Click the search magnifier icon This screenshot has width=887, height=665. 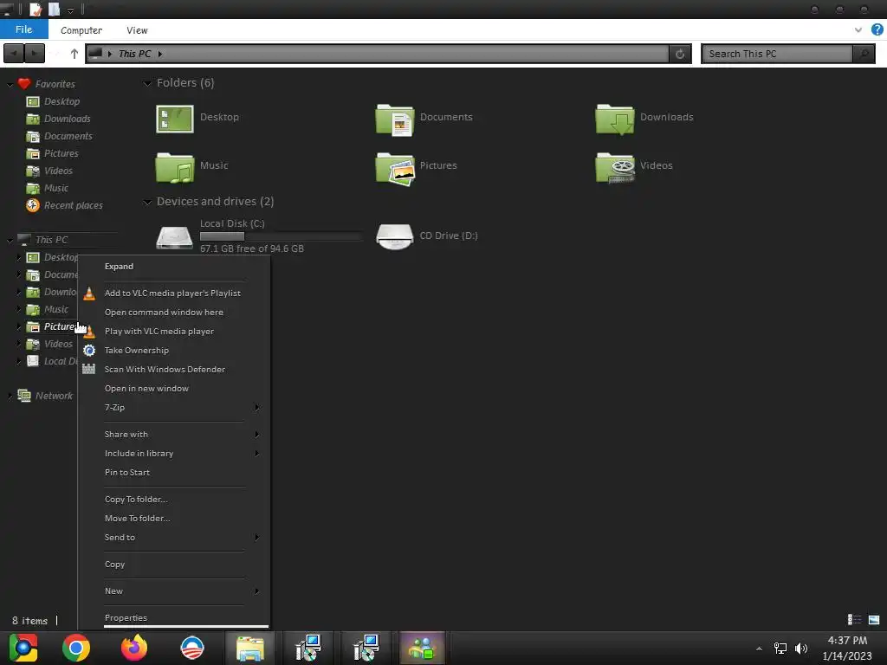pos(864,54)
